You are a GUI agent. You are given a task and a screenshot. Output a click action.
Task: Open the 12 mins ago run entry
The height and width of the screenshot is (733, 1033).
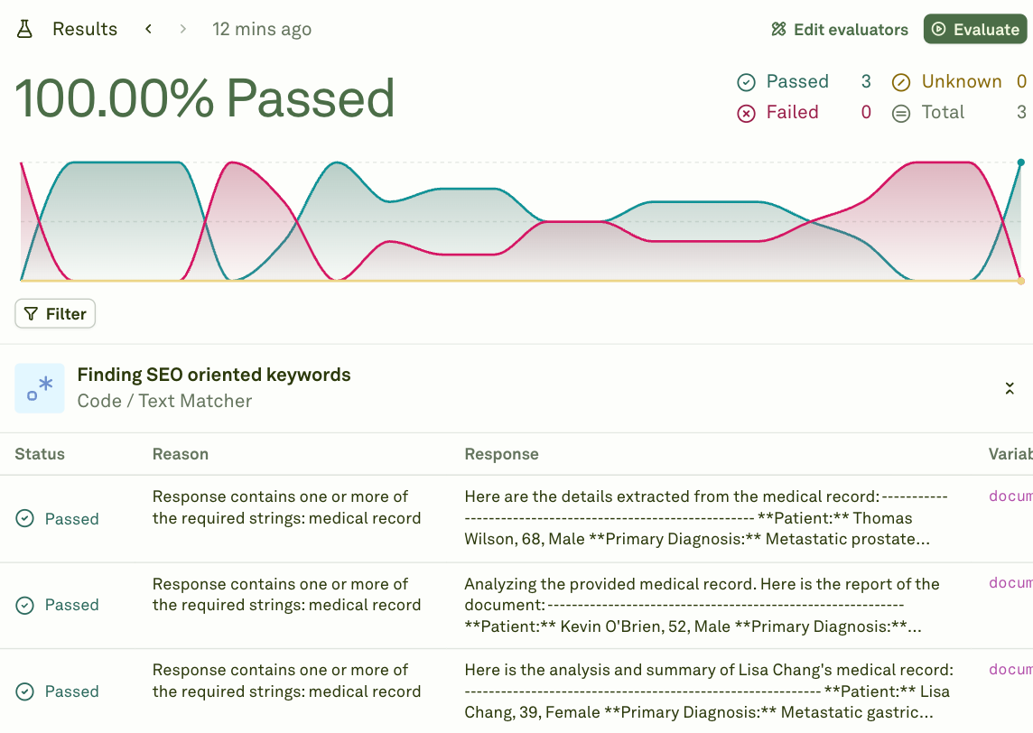(x=262, y=29)
